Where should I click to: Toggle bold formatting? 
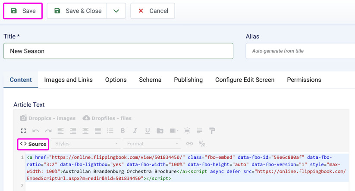pos(123,131)
